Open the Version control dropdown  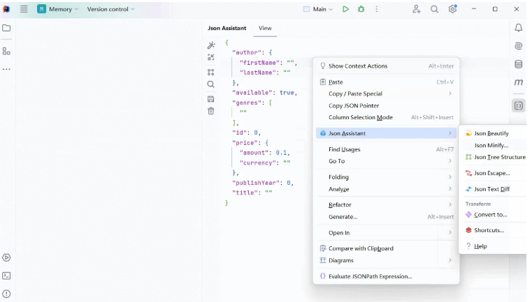tap(110, 9)
